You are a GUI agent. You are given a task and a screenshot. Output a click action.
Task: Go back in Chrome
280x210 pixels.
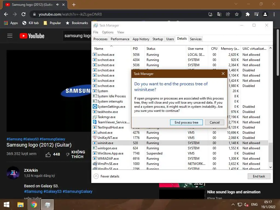[x=6, y=14]
